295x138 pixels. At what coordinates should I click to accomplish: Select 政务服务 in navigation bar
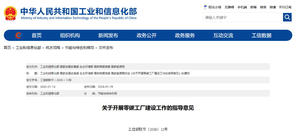tap(185, 36)
